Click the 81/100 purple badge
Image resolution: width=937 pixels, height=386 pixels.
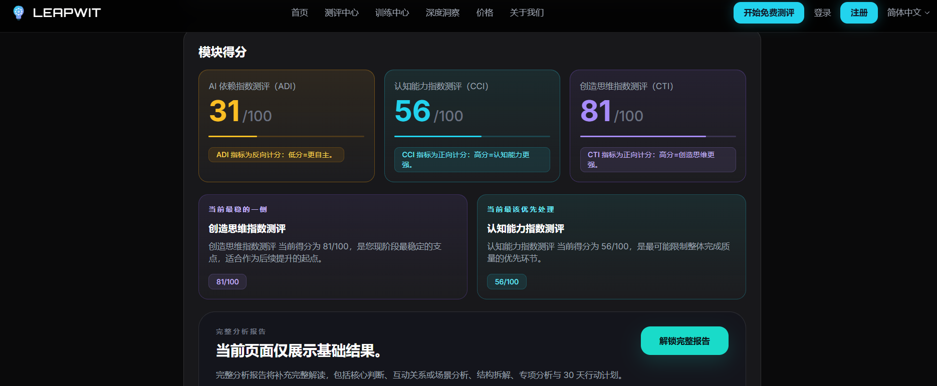227,282
